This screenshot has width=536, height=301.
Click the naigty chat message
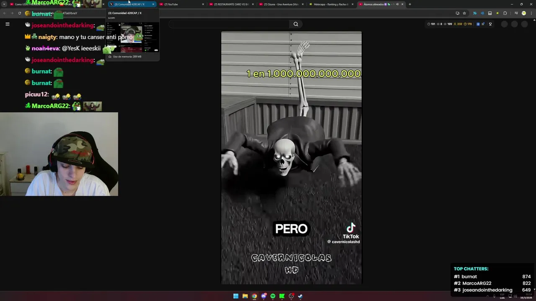pyautogui.click(x=80, y=37)
